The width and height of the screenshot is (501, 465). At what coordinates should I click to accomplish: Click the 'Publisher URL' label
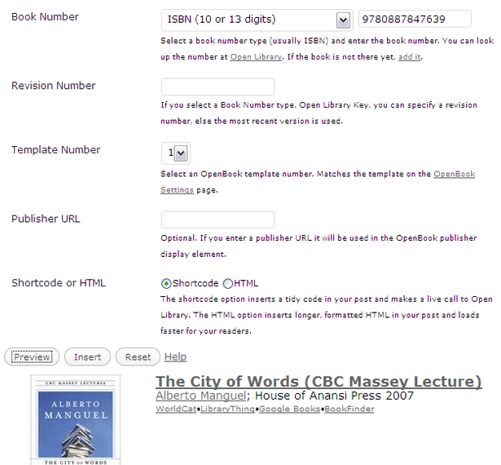click(46, 219)
